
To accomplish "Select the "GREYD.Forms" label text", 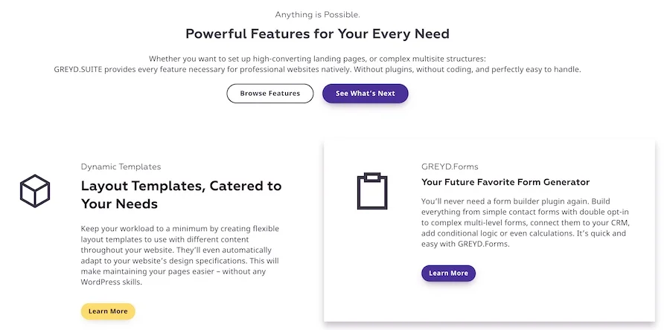I will (x=450, y=166).
